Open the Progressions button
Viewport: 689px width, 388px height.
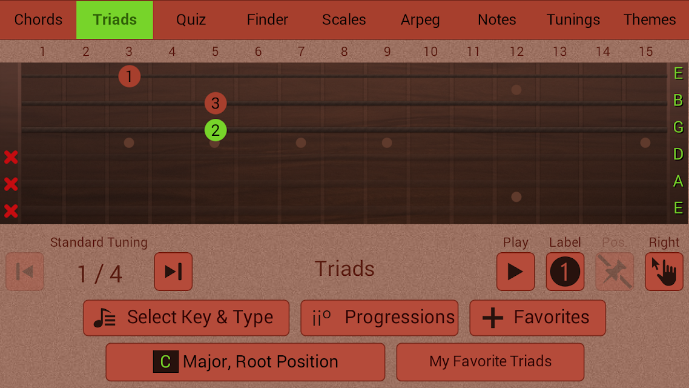[380, 318]
